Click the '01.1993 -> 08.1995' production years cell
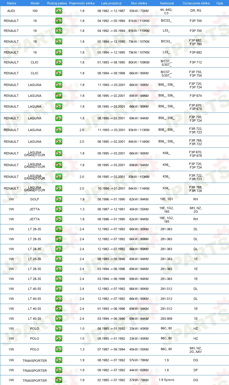 111,62
